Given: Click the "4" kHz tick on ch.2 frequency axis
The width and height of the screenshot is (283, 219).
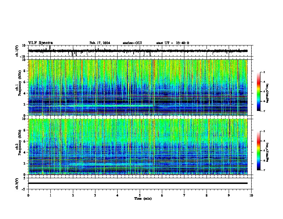Looking at the screenshot, I should click(x=25, y=152).
